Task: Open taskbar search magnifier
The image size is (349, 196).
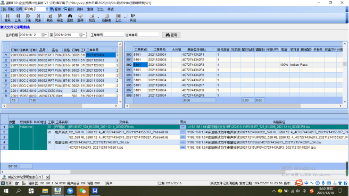Action: pyautogui.click(x=19, y=191)
